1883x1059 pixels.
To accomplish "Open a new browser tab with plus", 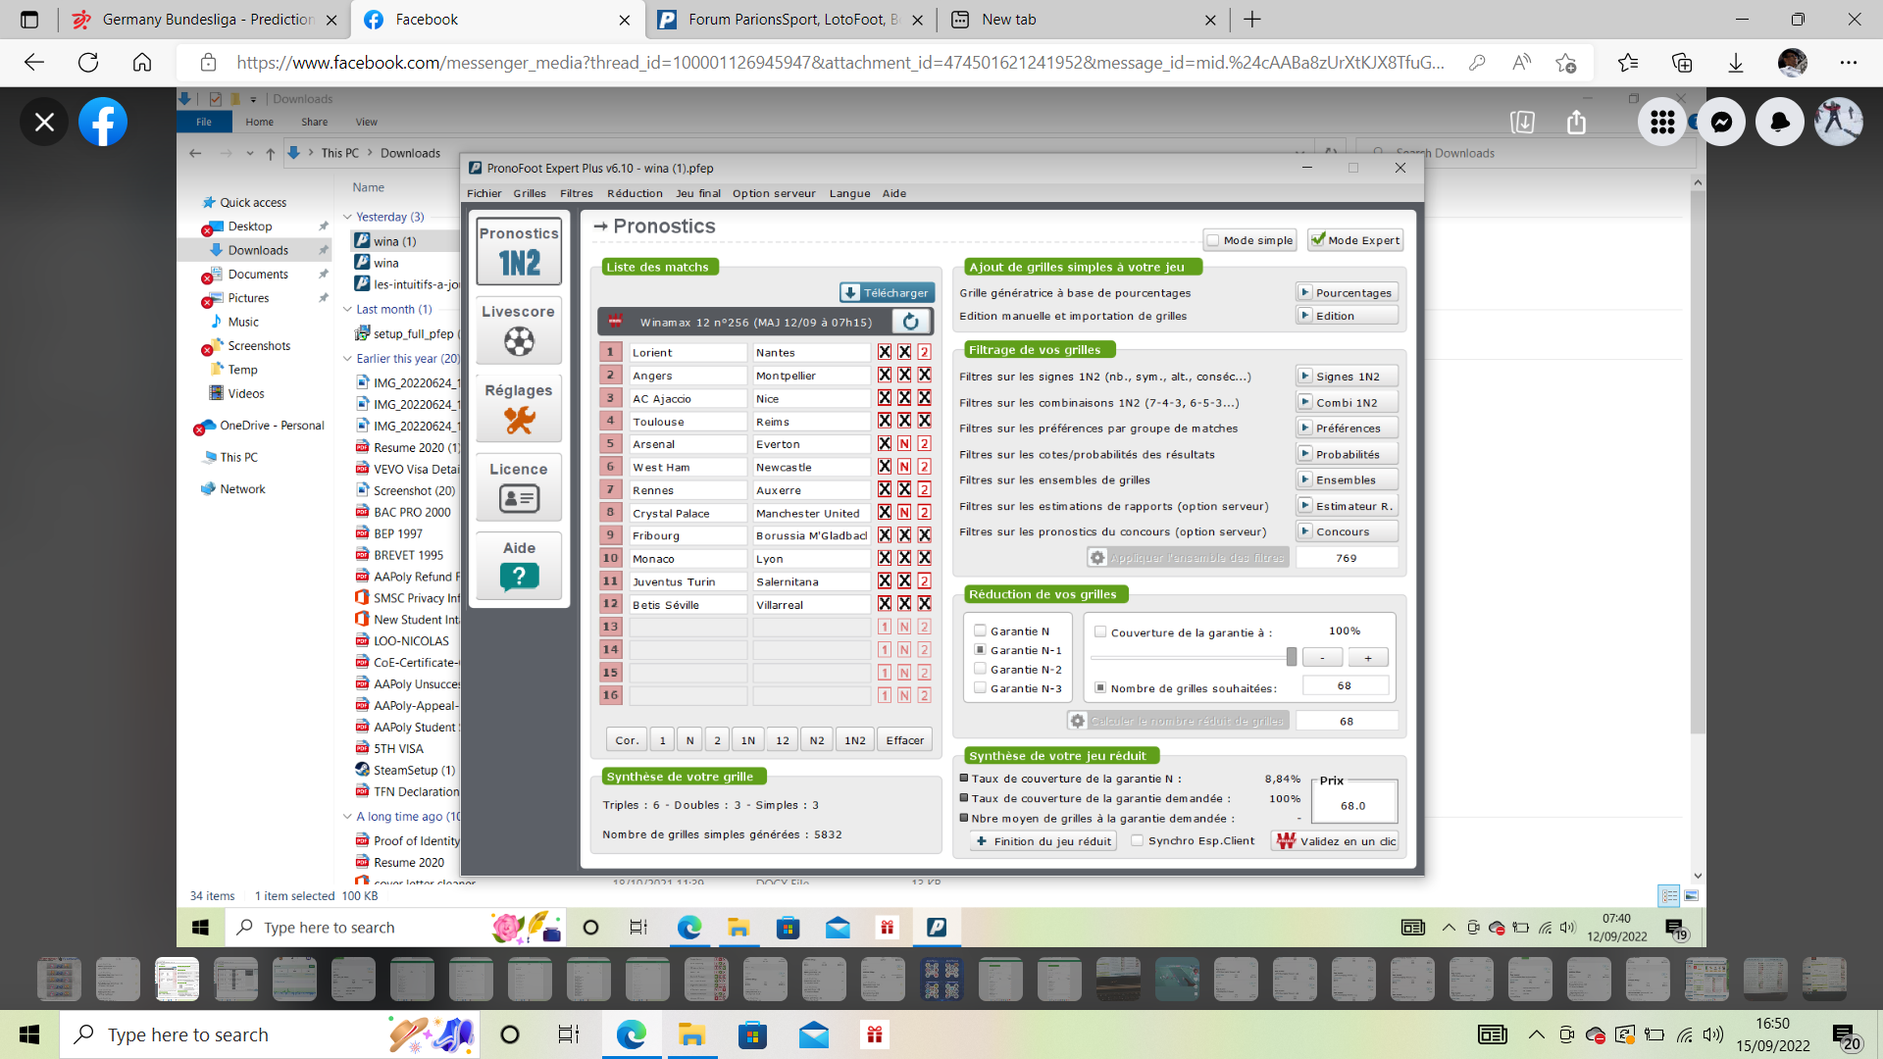I will [1252, 20].
